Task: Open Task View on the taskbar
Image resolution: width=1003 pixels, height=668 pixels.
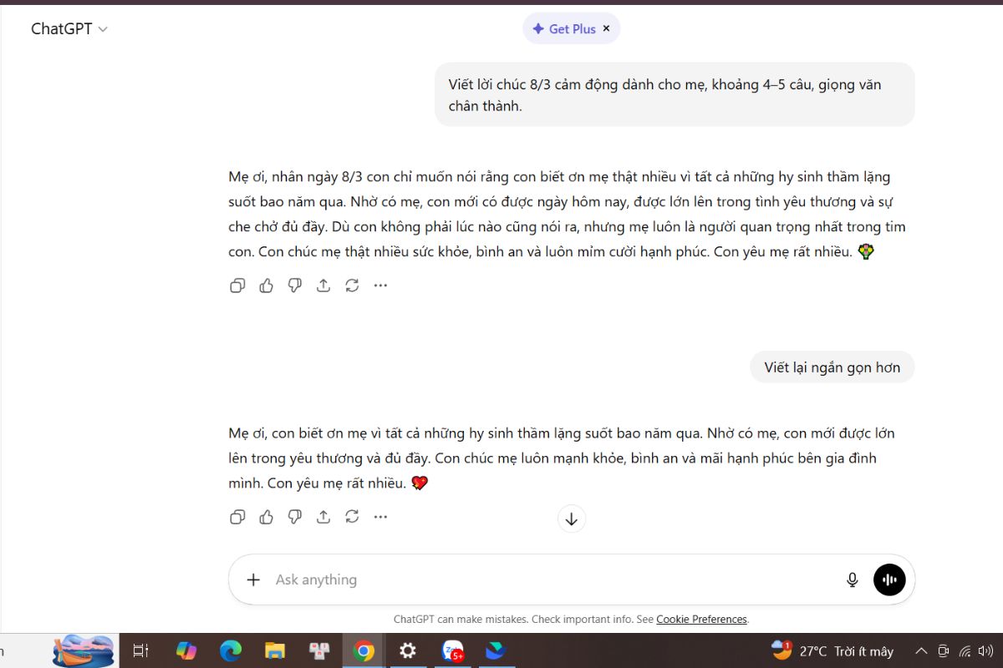Action: pyautogui.click(x=140, y=650)
